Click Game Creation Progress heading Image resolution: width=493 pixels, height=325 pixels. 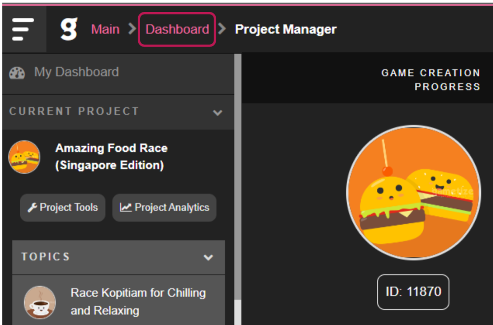click(x=431, y=80)
